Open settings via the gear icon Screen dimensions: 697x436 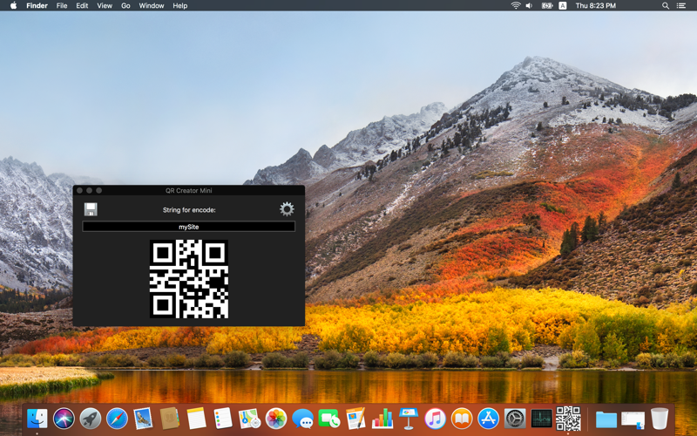click(x=287, y=209)
